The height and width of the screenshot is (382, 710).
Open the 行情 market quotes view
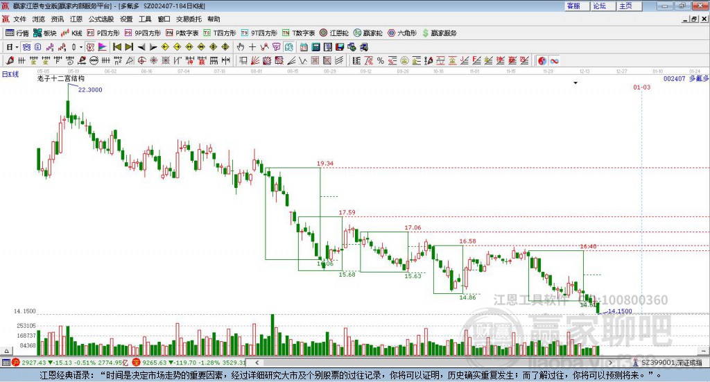(x=17, y=33)
